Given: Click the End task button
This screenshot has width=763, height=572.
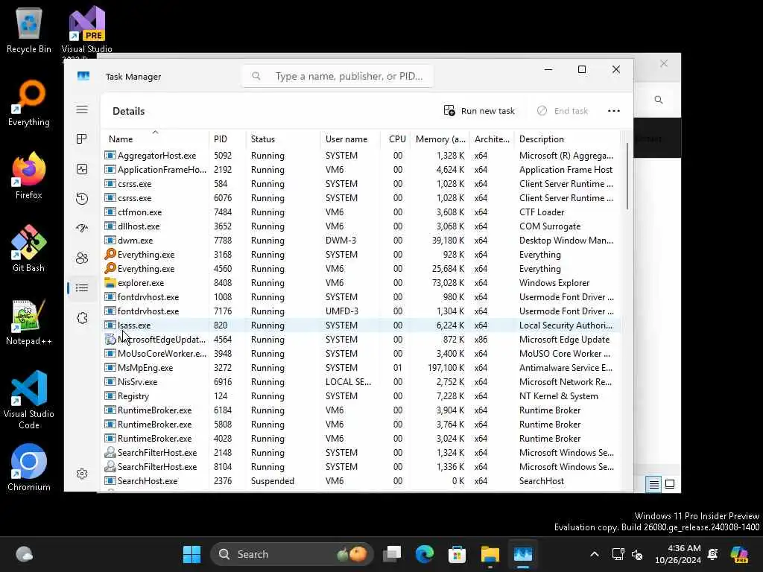Looking at the screenshot, I should click(563, 111).
